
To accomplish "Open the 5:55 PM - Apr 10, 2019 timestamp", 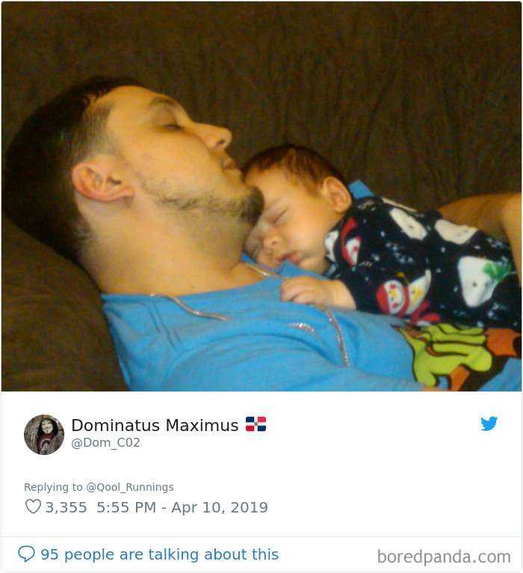I will (182, 507).
